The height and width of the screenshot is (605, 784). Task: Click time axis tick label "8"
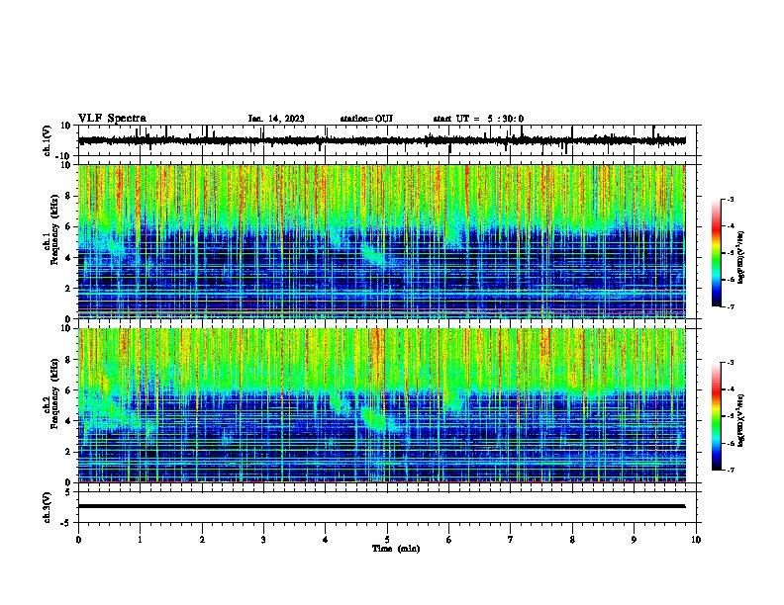(572, 540)
